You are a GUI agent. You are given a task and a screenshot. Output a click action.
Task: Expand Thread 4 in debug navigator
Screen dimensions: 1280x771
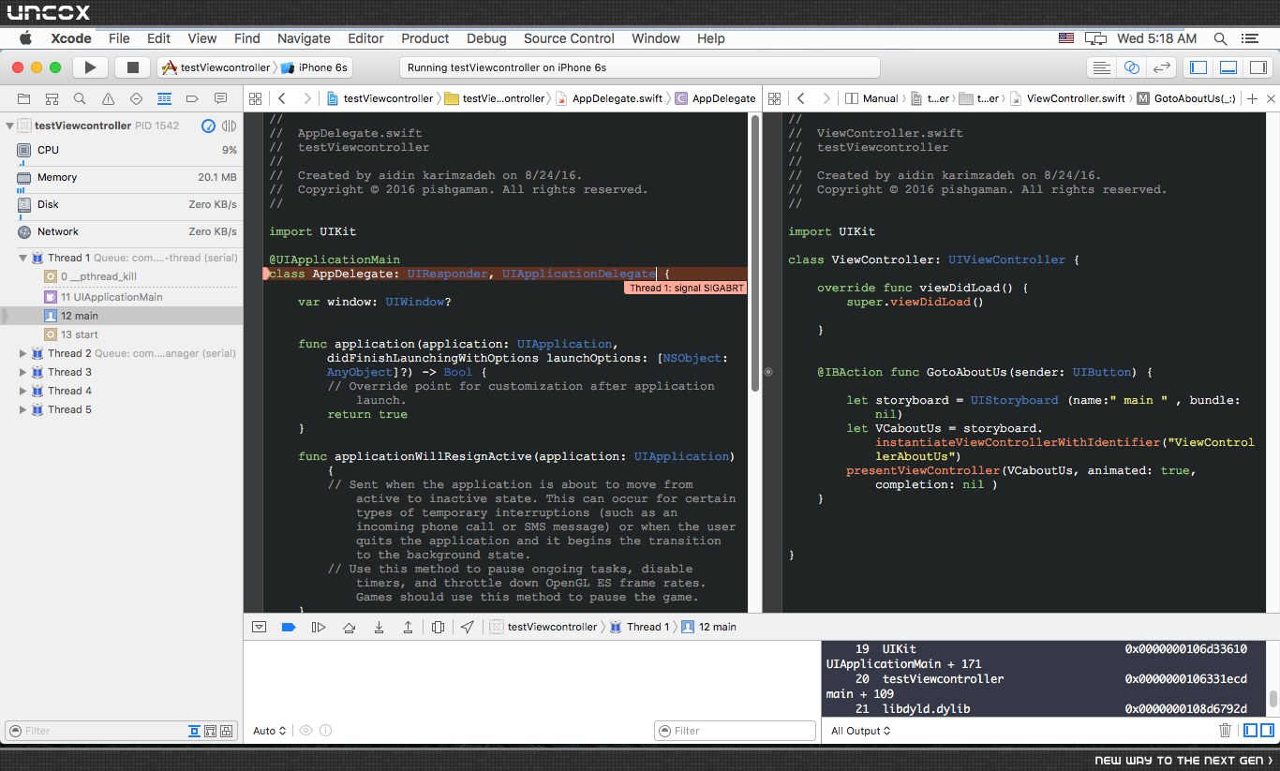(23, 391)
